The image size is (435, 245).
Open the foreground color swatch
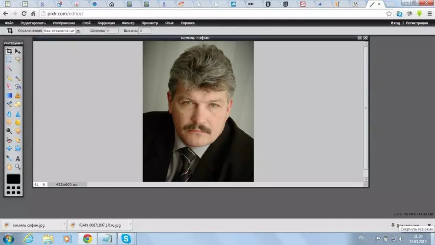click(x=13, y=179)
